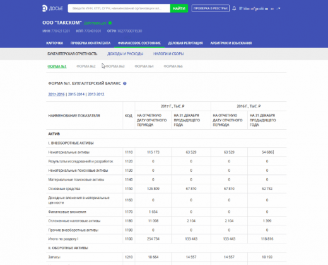This screenshot has height=265, width=328.
Task: Click the ИНН number value
Action: point(61,31)
